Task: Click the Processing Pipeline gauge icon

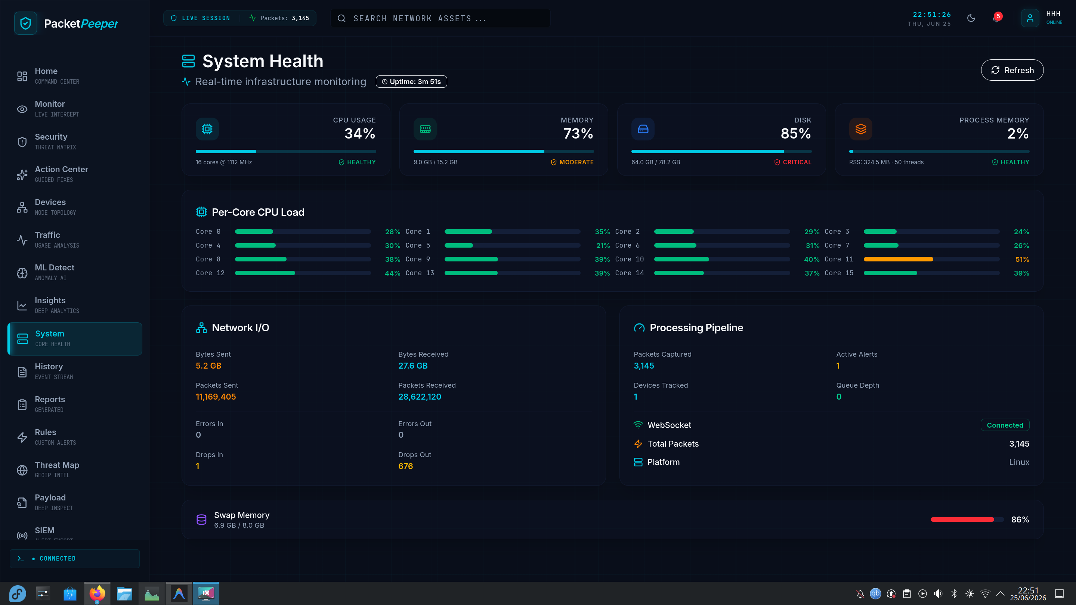Action: click(x=639, y=328)
